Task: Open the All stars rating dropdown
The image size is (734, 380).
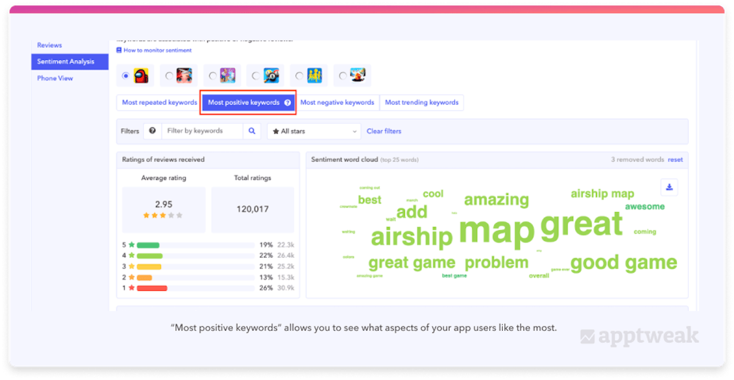Action: tap(314, 131)
